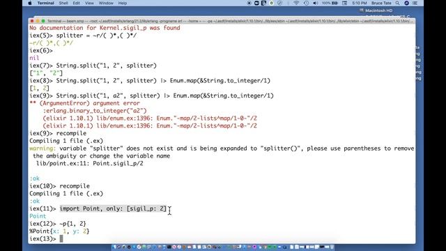Viewport: 446px width, 251px height.
Task: Open the Edit menu
Action: [76, 3]
